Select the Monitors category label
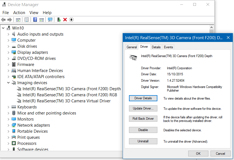The width and height of the screenshot is (234, 160). (x=26, y=119)
